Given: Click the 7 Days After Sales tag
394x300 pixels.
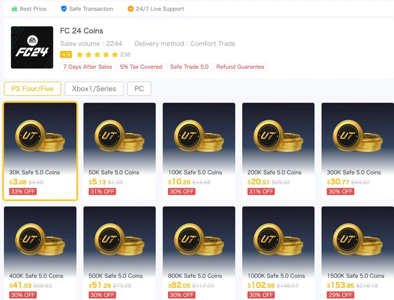Looking at the screenshot, I should (x=88, y=67).
